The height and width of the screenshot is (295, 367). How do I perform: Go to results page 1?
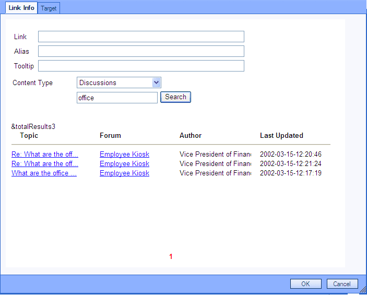(x=171, y=256)
